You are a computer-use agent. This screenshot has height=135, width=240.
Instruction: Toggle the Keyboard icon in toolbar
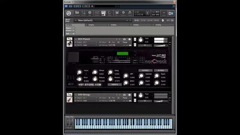(103, 13)
